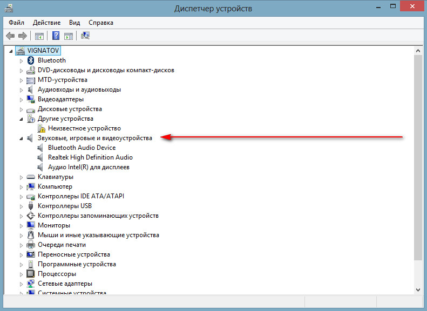Collapse the Звуковые, игровые и видеоустройства node
This screenshot has width=427, height=311.
[22, 139]
